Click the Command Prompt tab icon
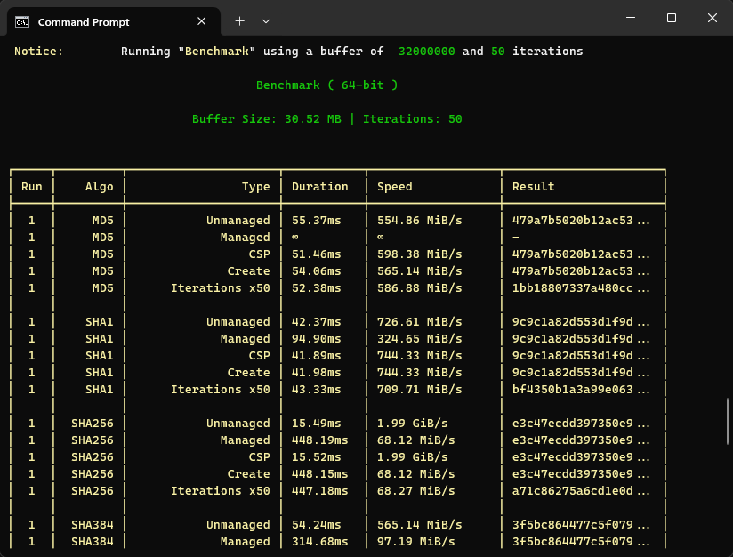Screen dimensions: 733x557 22,22
